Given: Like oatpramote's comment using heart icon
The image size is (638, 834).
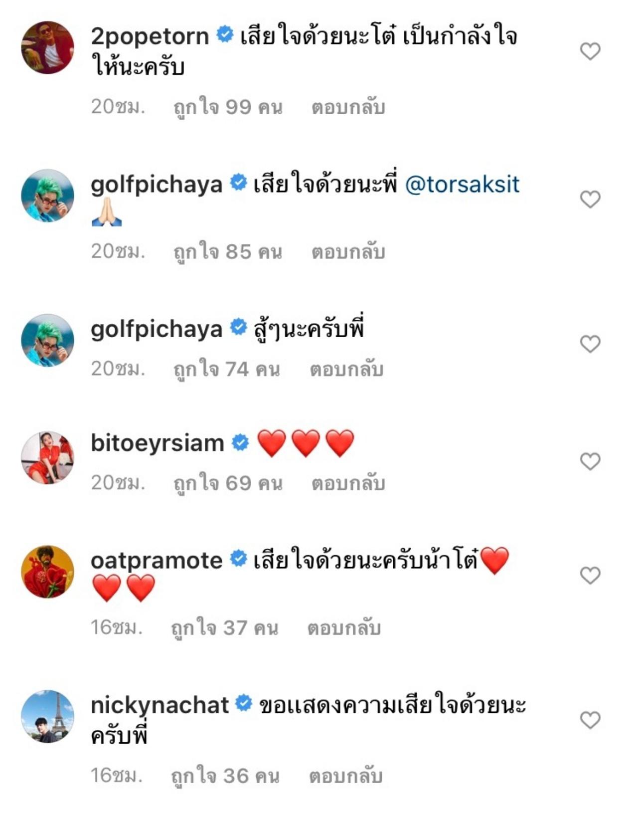Looking at the screenshot, I should click(x=590, y=576).
